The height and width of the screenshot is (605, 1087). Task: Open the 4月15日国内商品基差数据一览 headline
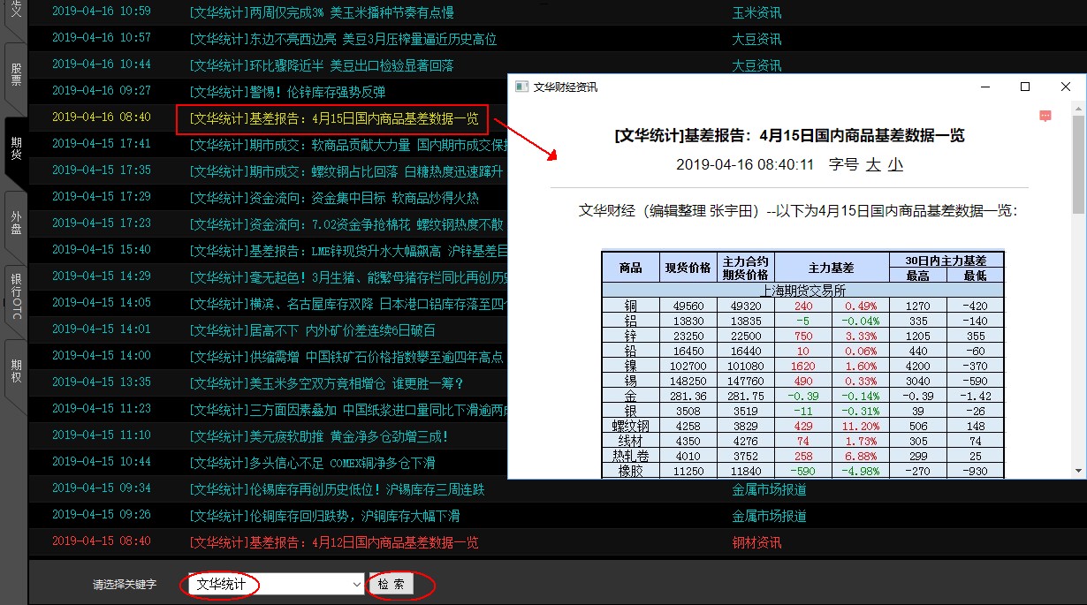point(334,118)
